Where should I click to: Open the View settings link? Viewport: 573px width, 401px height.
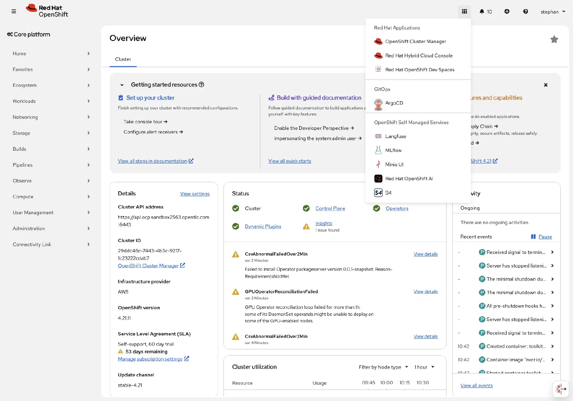[x=195, y=194]
